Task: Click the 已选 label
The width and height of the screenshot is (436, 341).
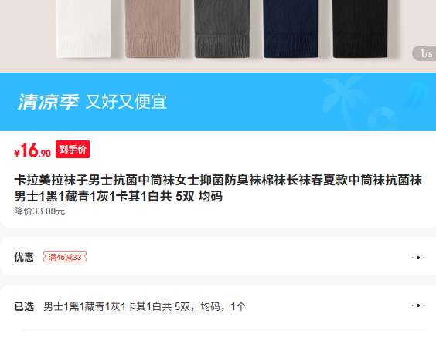Action: point(24,306)
